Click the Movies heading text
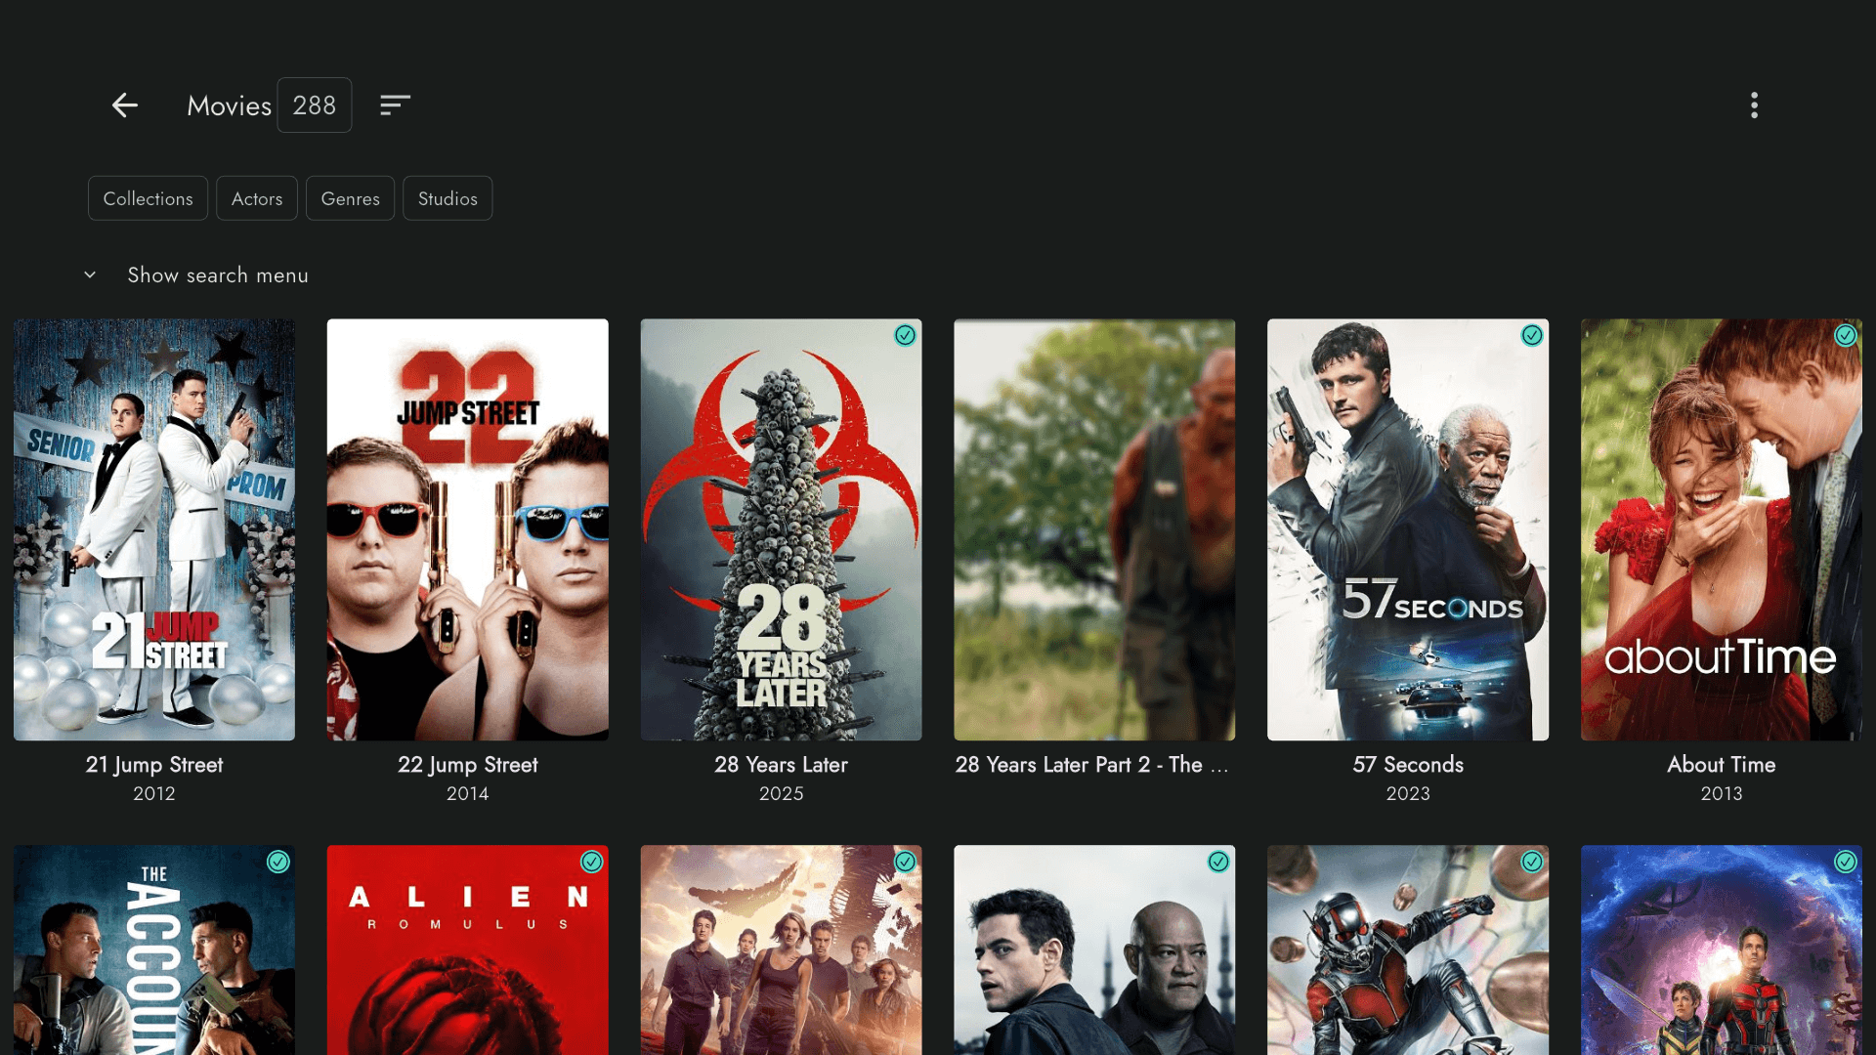Screen dimensions: 1876x1055 [x=230, y=105]
